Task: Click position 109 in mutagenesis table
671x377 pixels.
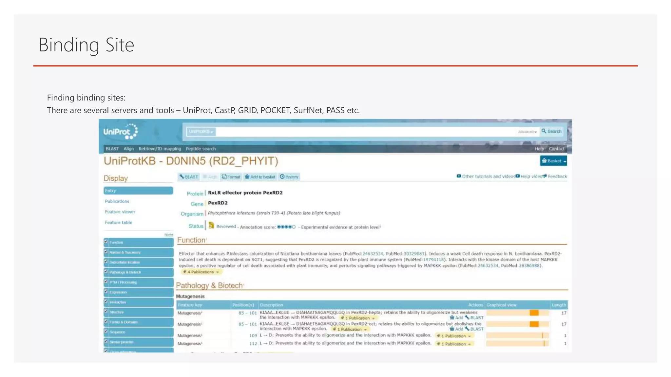Action: coord(253,335)
